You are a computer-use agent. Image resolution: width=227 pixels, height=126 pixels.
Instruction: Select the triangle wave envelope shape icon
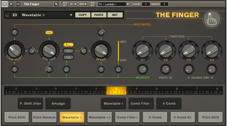pos(68,57)
